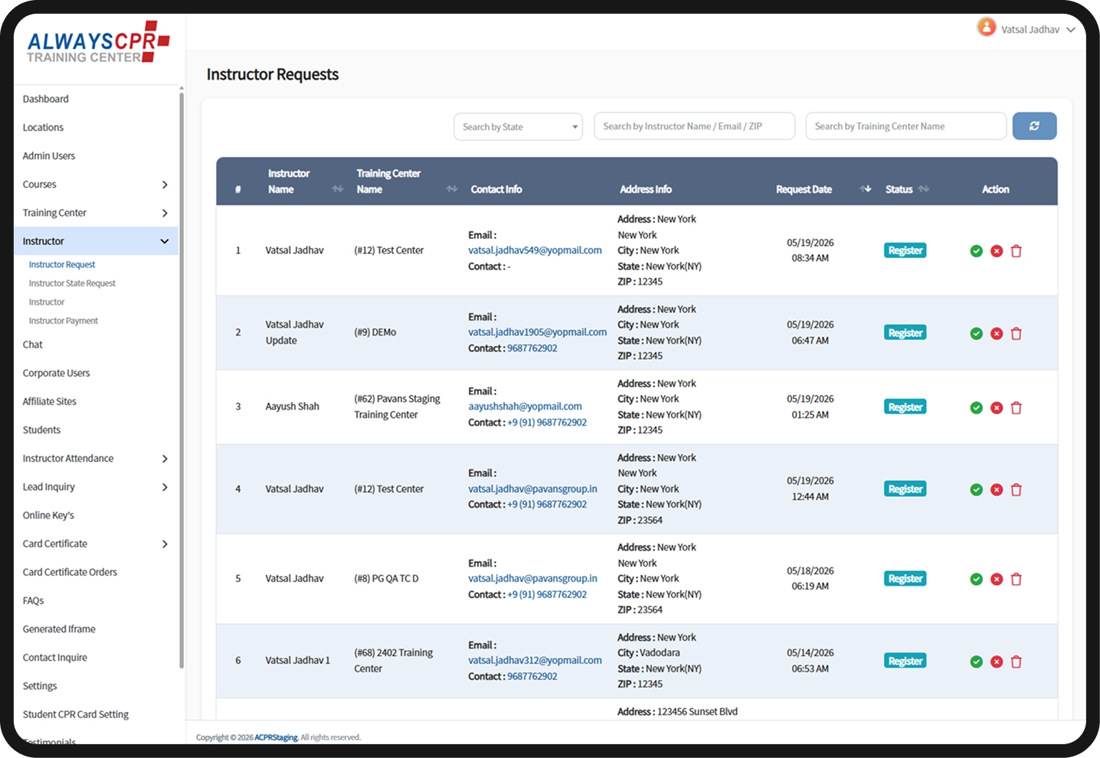This screenshot has width=1100, height=758.
Task: Click the Register status badge in row 3
Action: click(905, 407)
